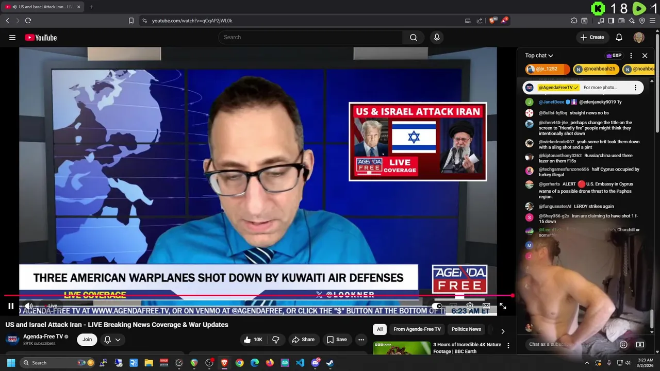Share the video
Image resolution: width=660 pixels, height=371 pixels.
click(x=303, y=340)
